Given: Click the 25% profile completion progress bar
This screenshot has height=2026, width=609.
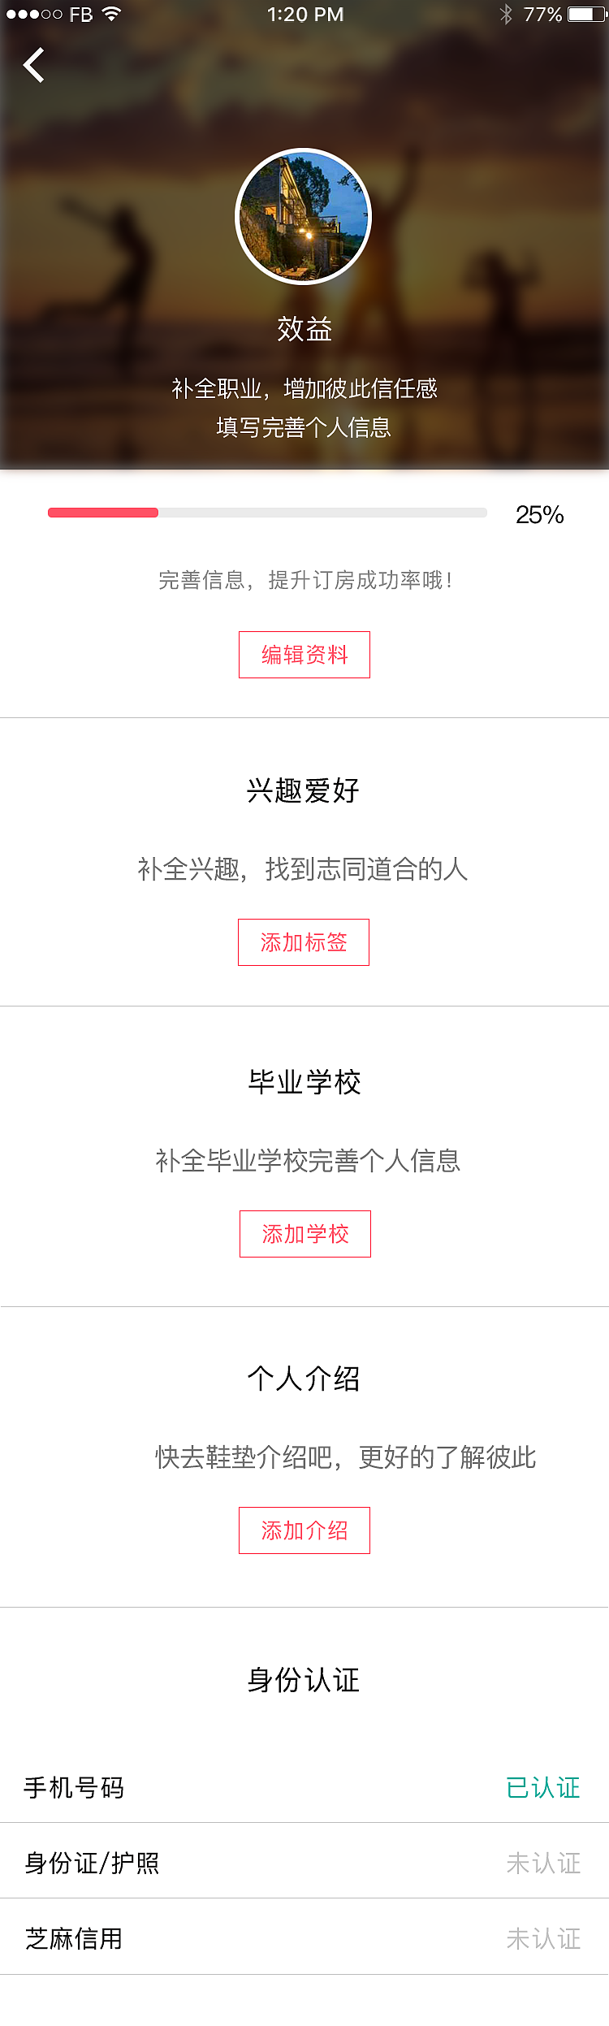Looking at the screenshot, I should tap(268, 513).
